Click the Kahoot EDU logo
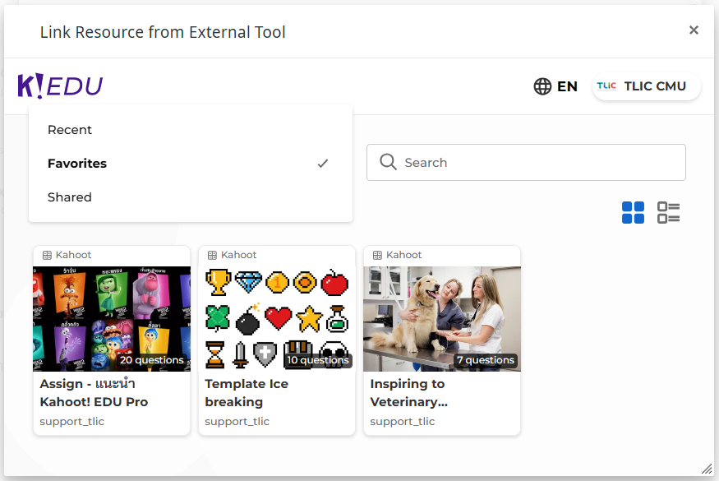 coord(60,86)
